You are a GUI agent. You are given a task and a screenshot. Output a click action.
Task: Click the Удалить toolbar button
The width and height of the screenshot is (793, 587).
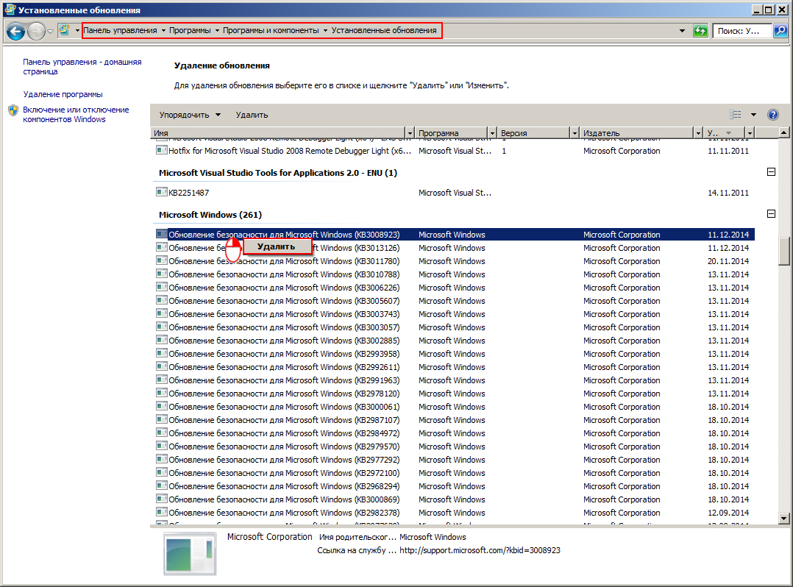pos(252,115)
